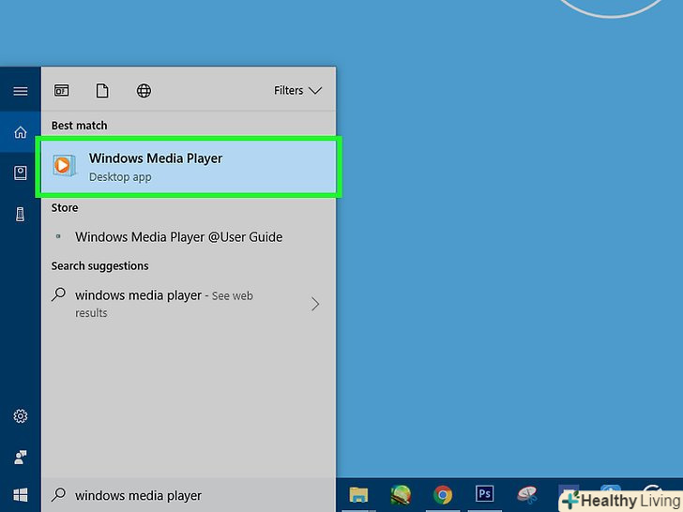Filter results by Documents icon
683x512 pixels.
pos(102,91)
